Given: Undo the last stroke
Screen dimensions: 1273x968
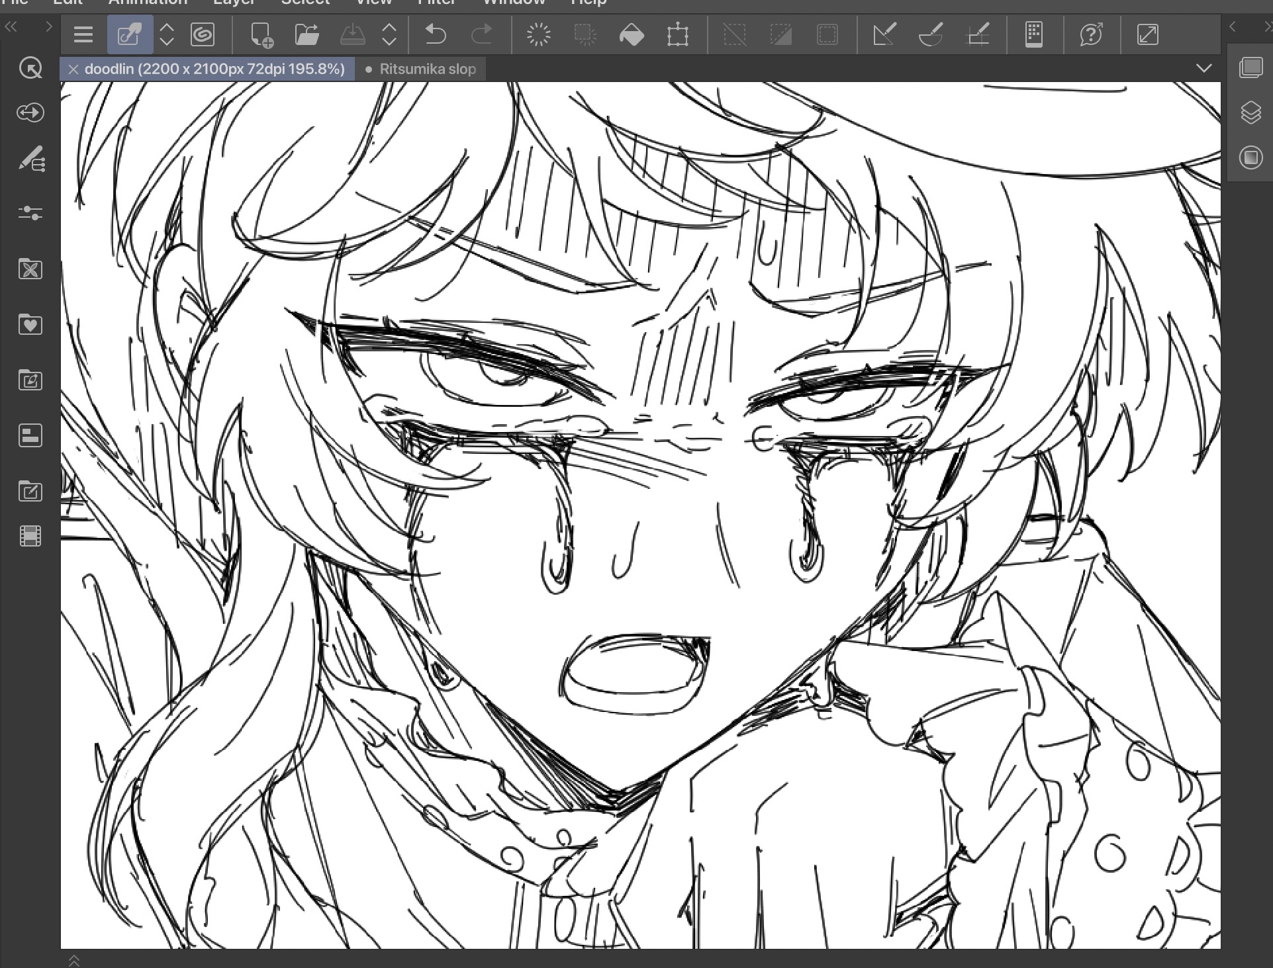Looking at the screenshot, I should tap(435, 34).
